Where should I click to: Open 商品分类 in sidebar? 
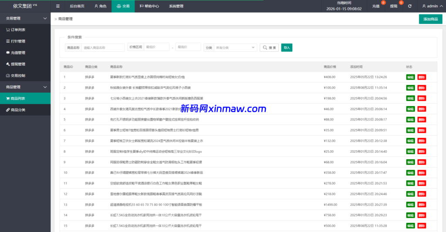(x=25, y=110)
